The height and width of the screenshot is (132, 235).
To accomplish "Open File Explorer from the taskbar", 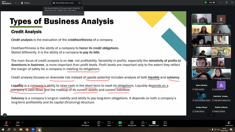I will point(21,129).
